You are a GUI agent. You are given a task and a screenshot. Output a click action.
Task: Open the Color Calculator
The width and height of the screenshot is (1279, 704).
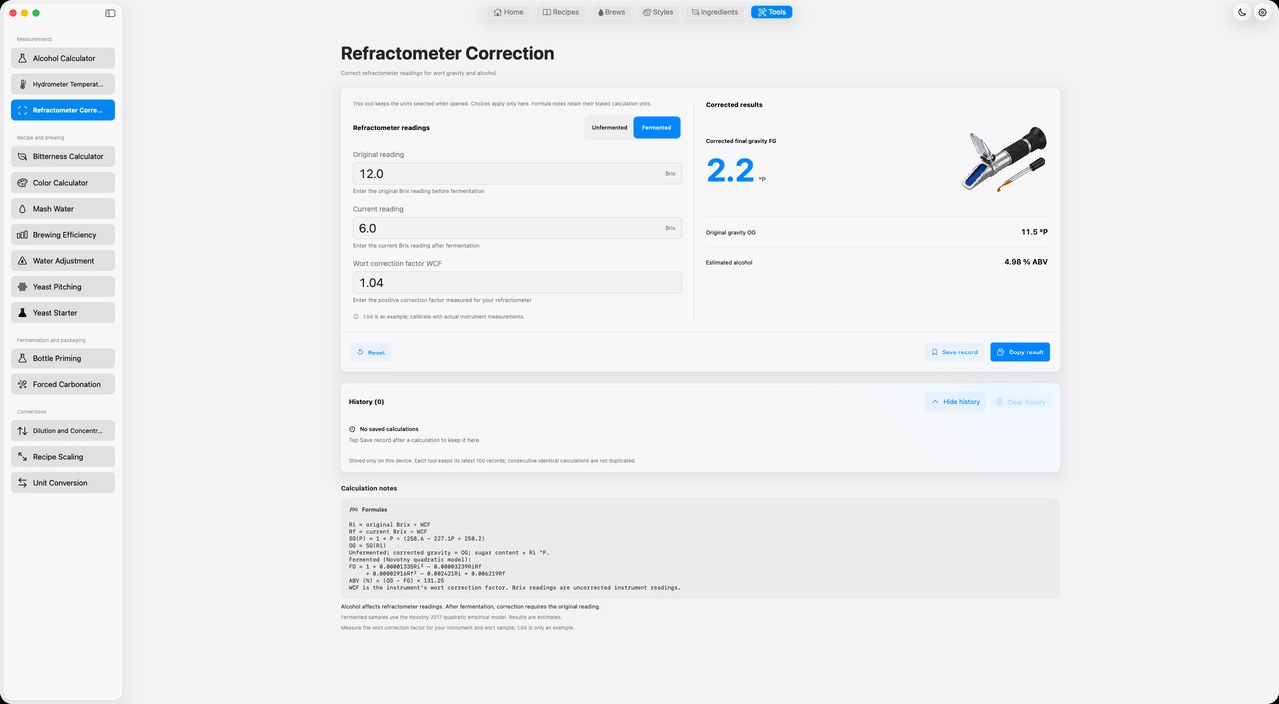pos(63,182)
